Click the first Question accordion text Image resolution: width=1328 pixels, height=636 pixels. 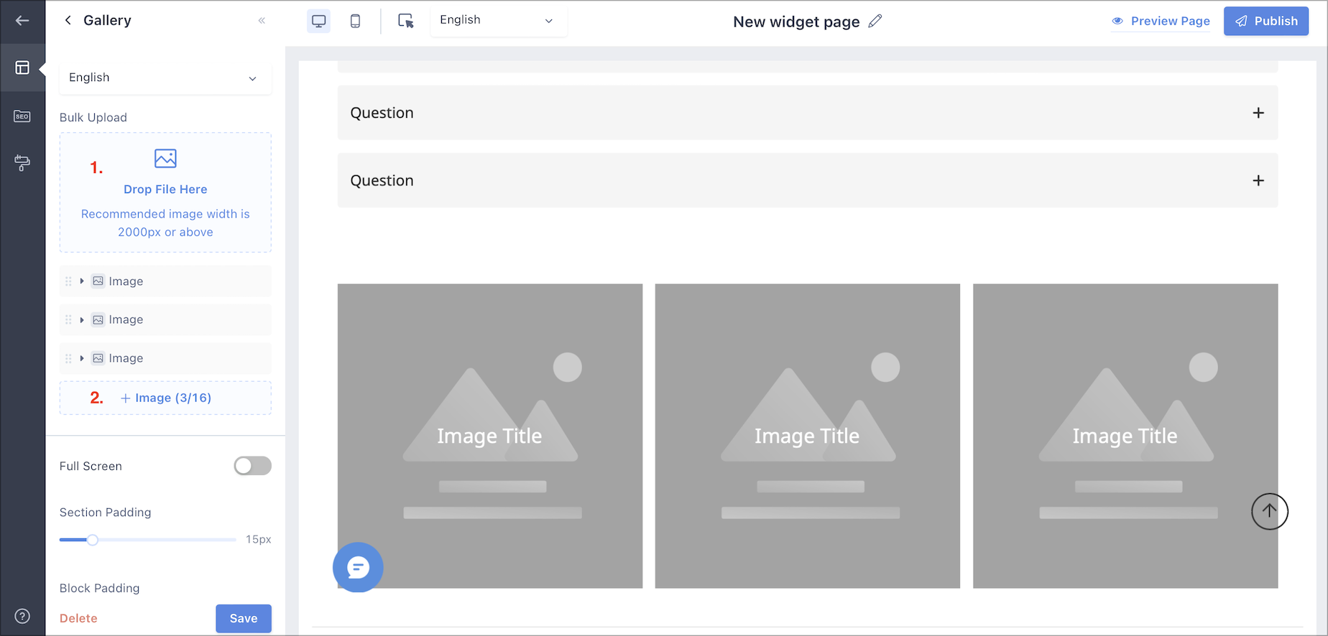coord(382,113)
